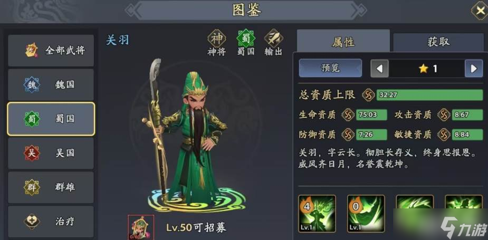Open the second skill icon marked 0
Image resolution: width=488 pixels, height=240 pixels.
366,214
